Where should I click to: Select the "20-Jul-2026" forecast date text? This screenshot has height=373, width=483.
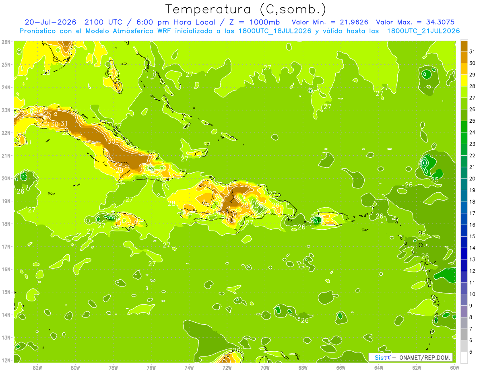click(x=50, y=22)
